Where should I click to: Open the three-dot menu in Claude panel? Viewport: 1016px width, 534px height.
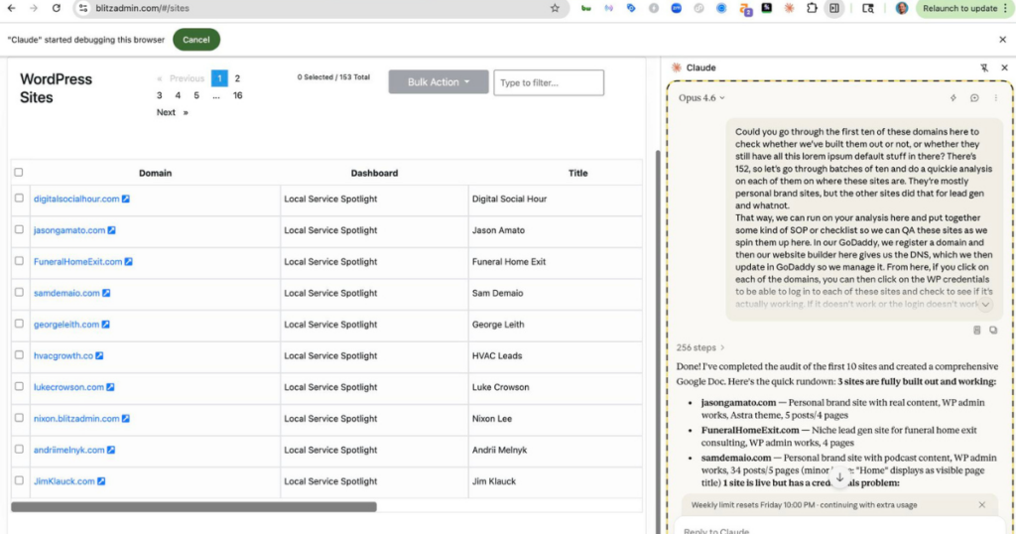(996, 98)
